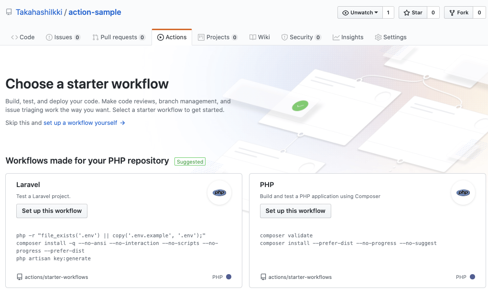
Task: Open the TakahashiIkki owner link
Action: click(39, 12)
